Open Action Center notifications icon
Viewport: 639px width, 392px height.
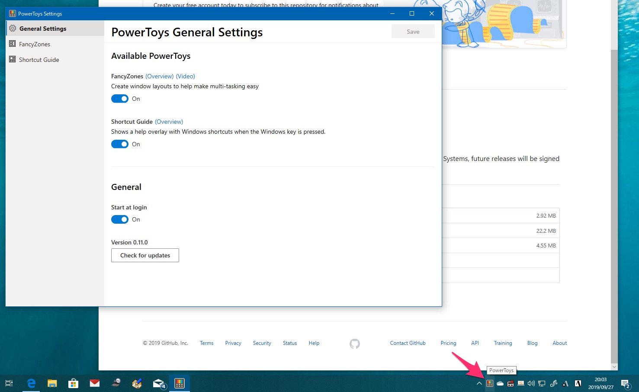626,383
